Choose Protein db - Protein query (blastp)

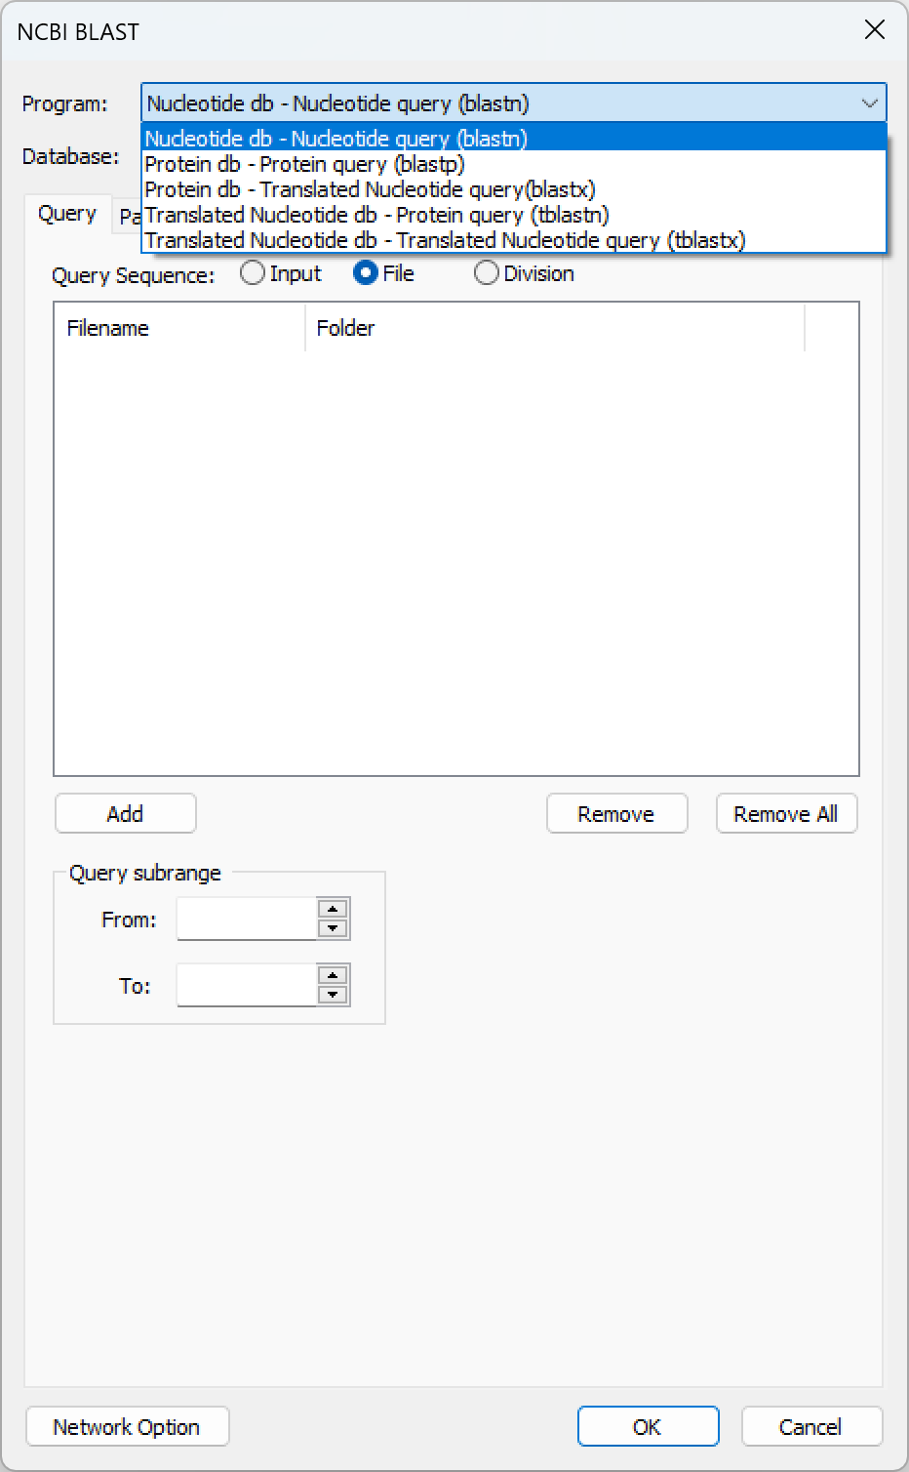(x=514, y=164)
